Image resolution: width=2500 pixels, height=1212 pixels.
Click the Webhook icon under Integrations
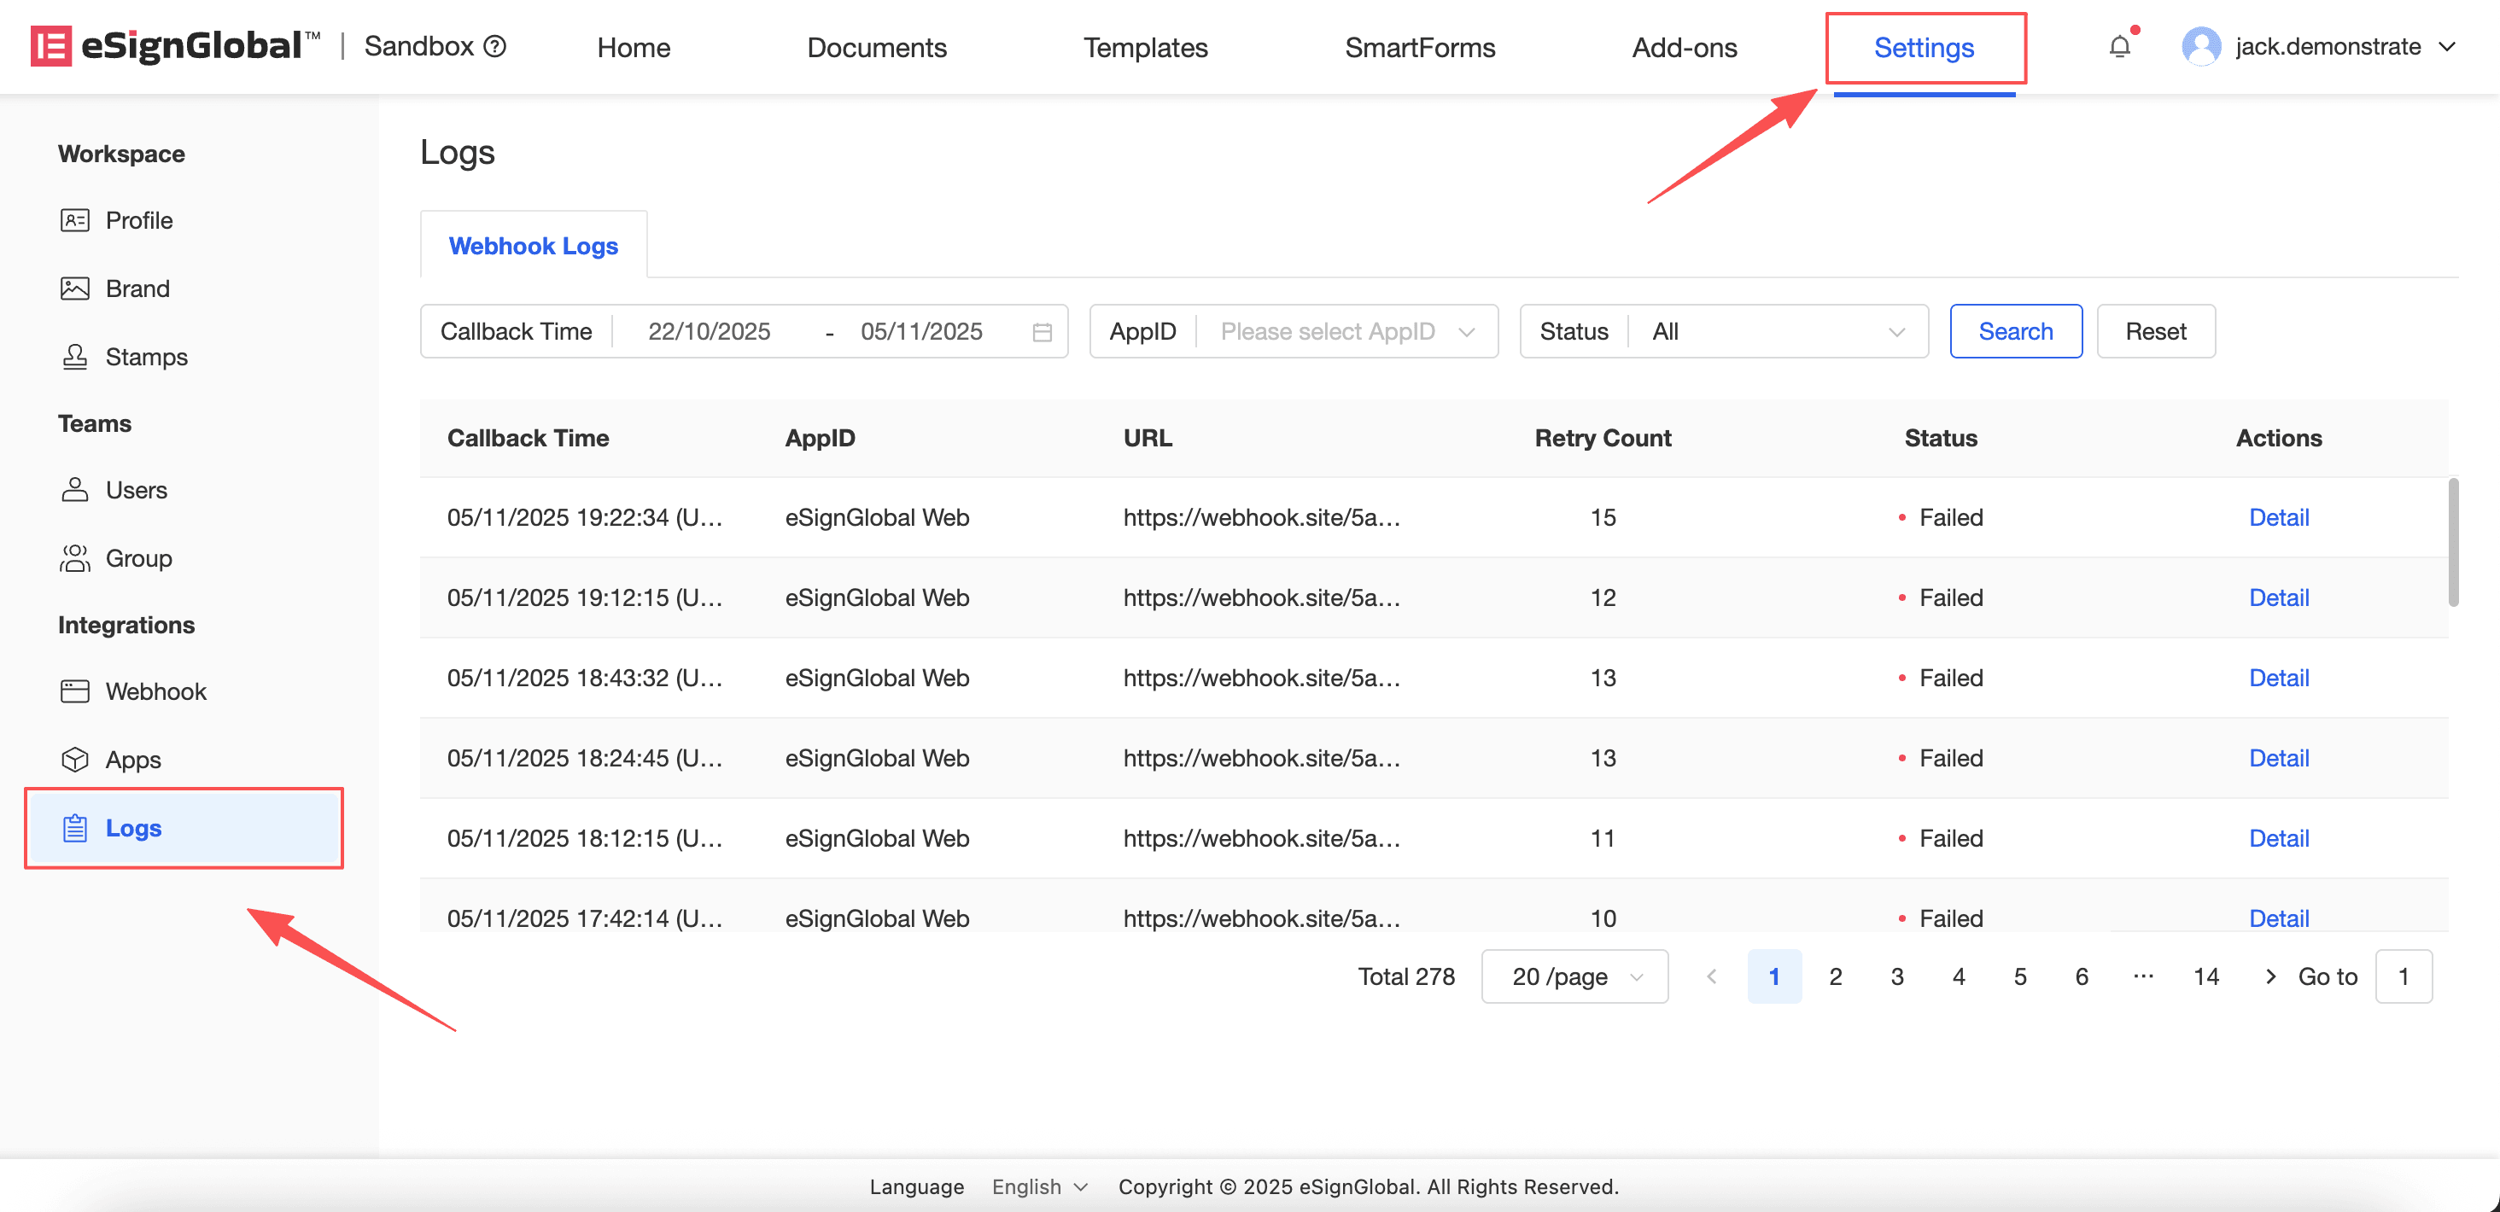coord(75,690)
